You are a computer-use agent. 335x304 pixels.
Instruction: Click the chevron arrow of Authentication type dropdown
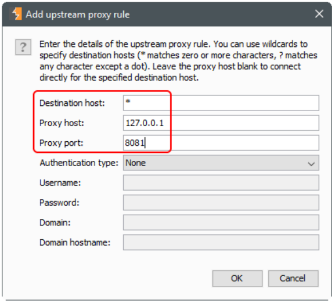[x=311, y=164]
